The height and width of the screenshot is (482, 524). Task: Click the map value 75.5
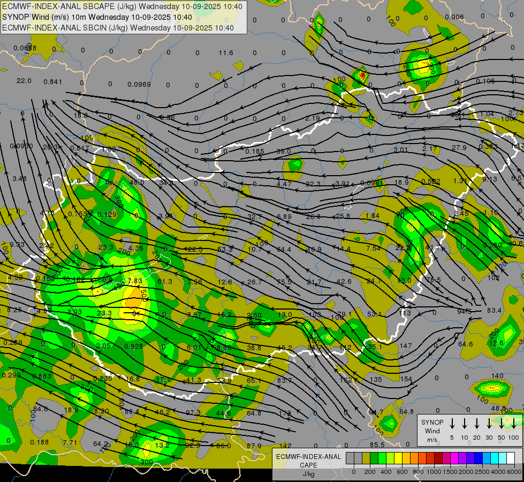click(284, 282)
